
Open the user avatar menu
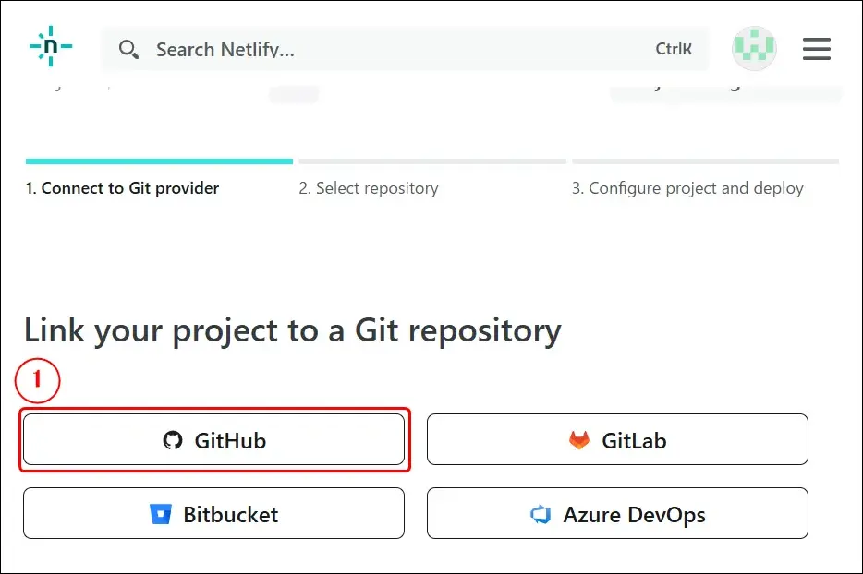point(754,49)
